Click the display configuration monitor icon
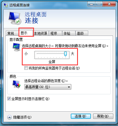118x126 pixels. pyautogui.click(x=17, y=47)
